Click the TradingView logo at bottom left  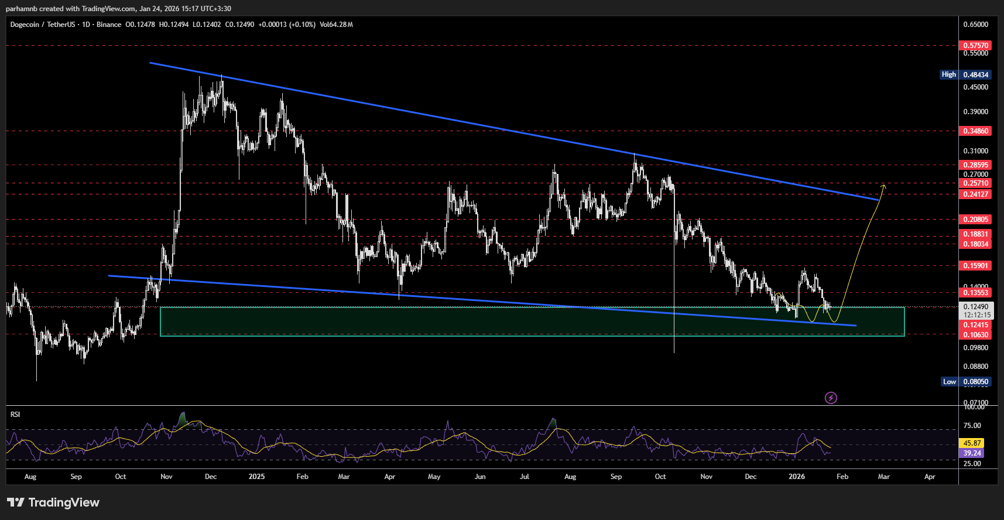coord(53,502)
